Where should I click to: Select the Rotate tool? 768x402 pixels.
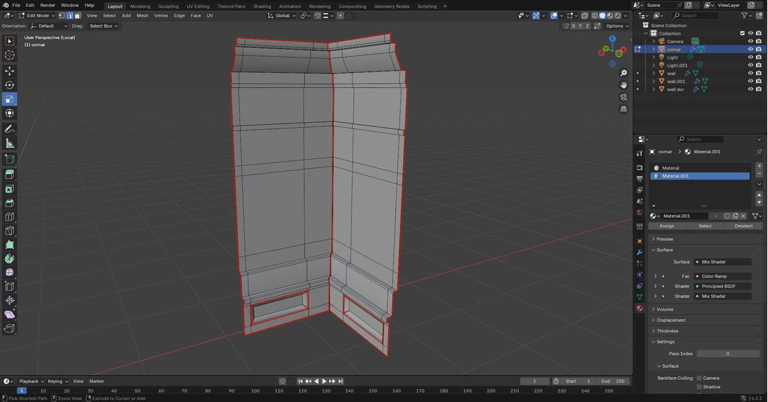[x=10, y=85]
